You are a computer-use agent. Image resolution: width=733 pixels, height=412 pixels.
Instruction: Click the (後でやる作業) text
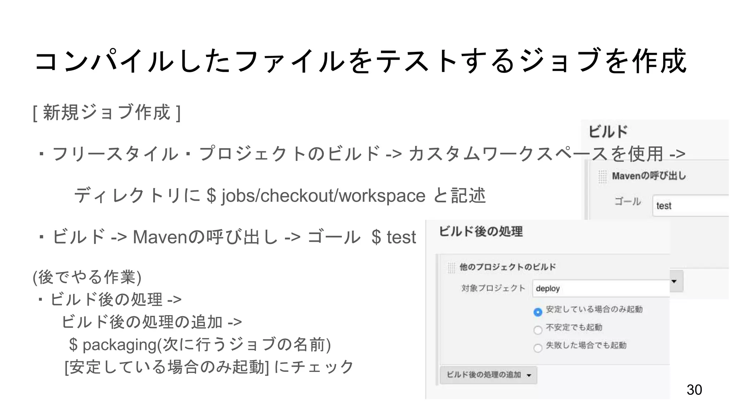pyautogui.click(x=87, y=277)
